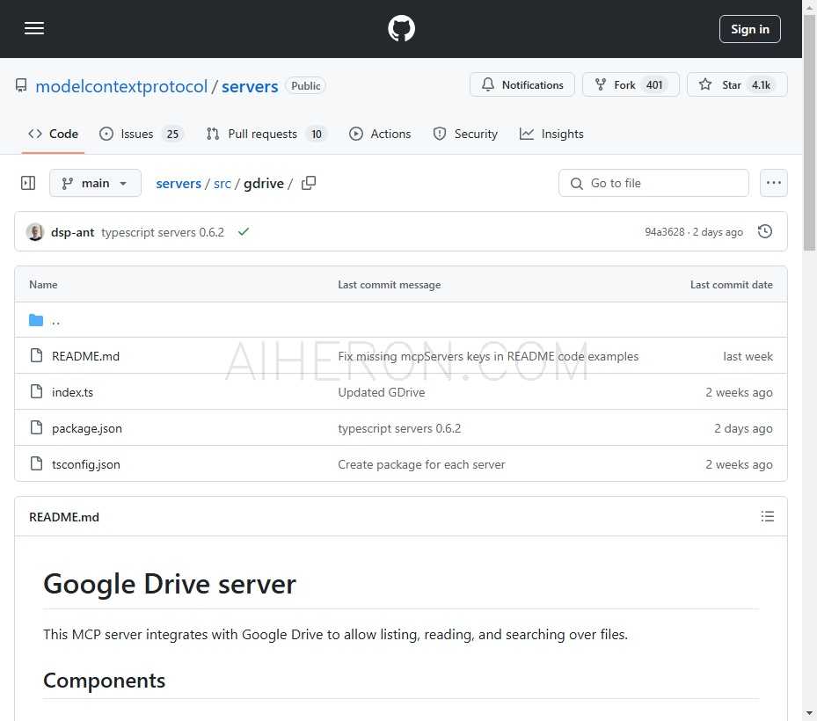
Task: Open the 'Updated GDrive' commit message
Action: pyautogui.click(x=382, y=392)
